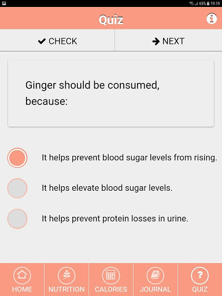222x296 pixels.
Task: Switch to the HOME tab label
Action: click(22, 289)
